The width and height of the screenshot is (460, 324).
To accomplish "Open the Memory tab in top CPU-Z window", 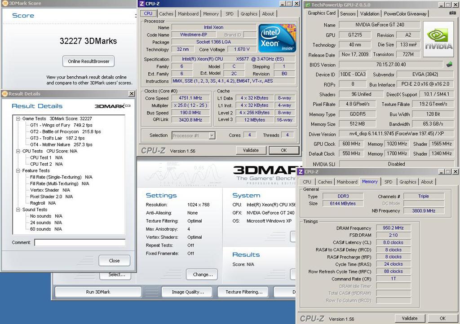I will tap(211, 14).
